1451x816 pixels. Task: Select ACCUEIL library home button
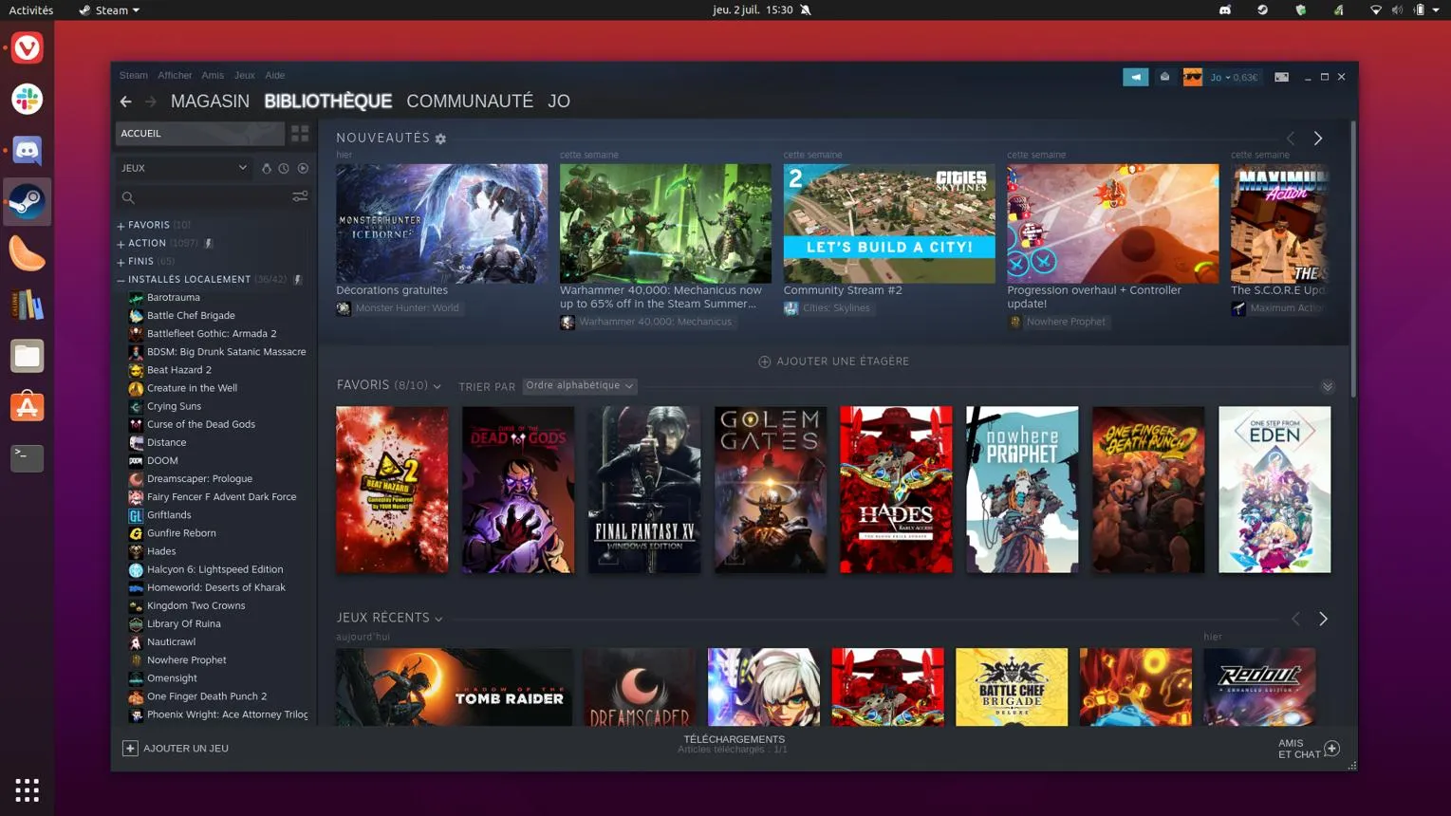pos(199,134)
